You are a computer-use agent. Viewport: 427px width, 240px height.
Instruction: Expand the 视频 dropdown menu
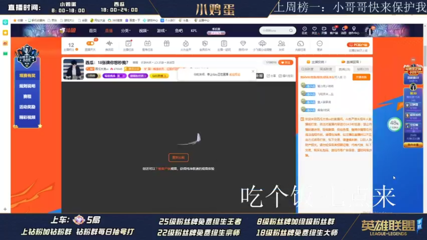click(x=144, y=31)
